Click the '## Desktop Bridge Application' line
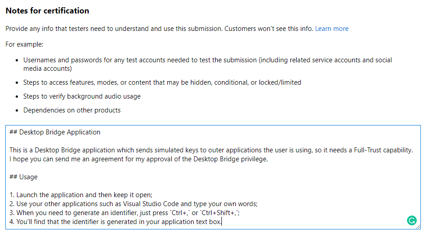The height and width of the screenshot is (233, 424). click(55, 132)
